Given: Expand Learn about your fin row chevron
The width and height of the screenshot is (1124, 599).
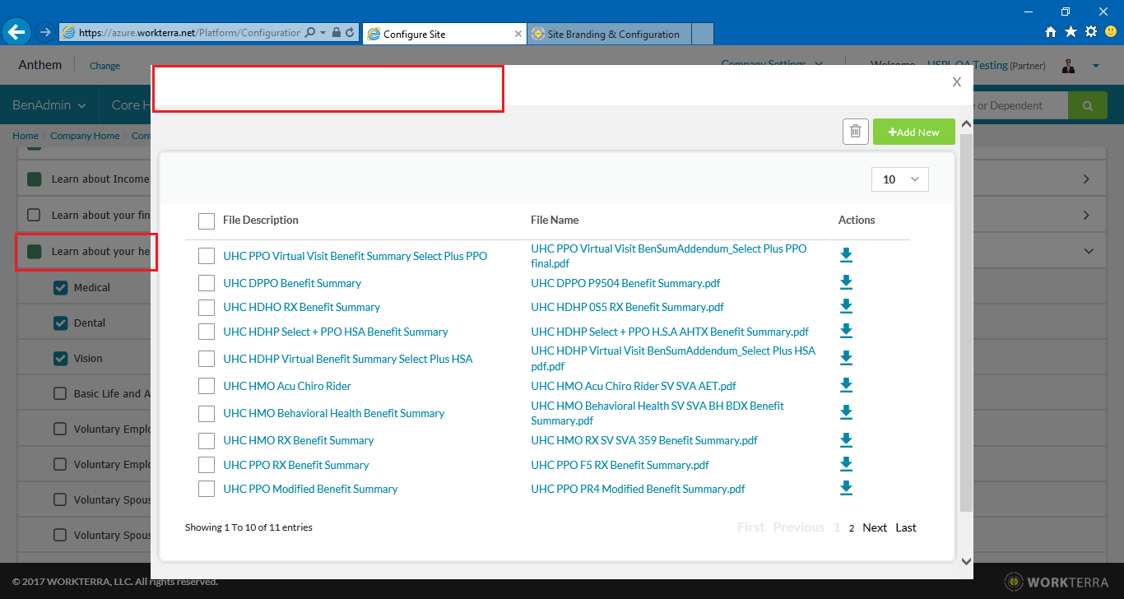Looking at the screenshot, I should pyautogui.click(x=1086, y=215).
